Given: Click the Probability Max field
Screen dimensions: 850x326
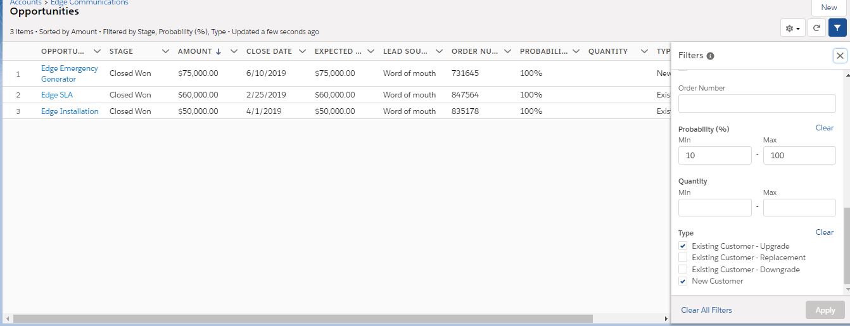Looking at the screenshot, I should click(799, 156).
